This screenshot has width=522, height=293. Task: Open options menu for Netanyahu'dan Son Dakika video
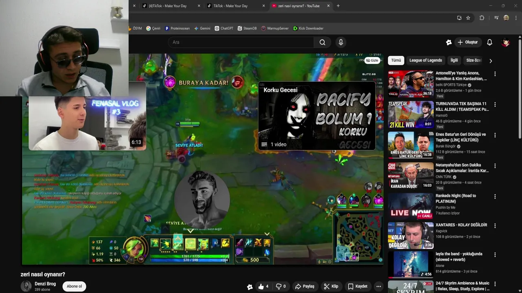[495, 166]
